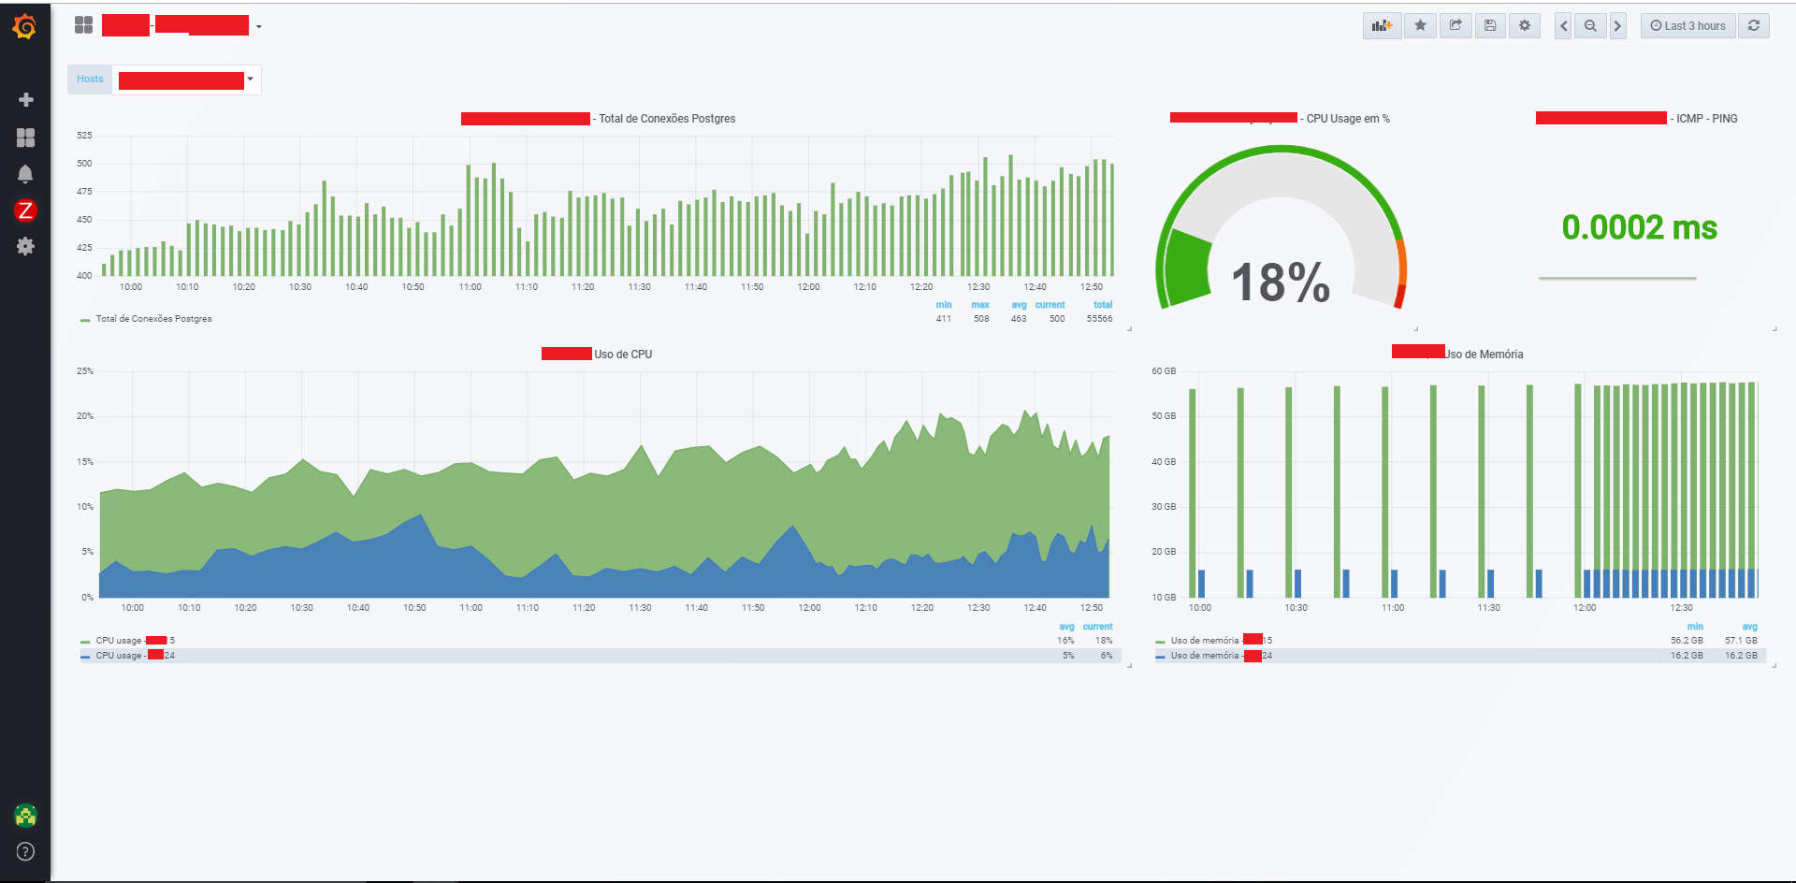This screenshot has height=883, width=1796.
Task: Sort CPU legend by current column
Action: (1097, 627)
